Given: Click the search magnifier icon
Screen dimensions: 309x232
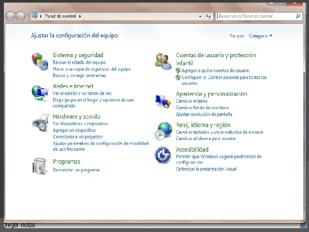Looking at the screenshot, I should point(298,16).
